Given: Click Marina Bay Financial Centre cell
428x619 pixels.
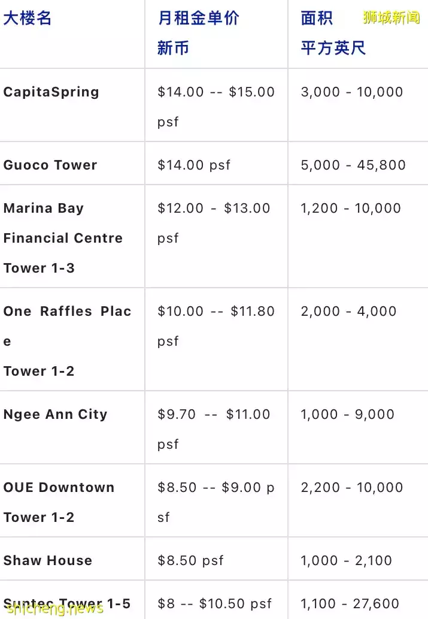Looking at the screenshot, I should 63,238.
